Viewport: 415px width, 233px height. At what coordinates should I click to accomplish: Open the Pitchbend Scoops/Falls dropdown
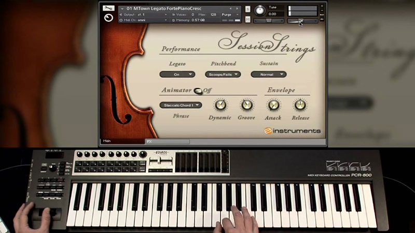223,75
